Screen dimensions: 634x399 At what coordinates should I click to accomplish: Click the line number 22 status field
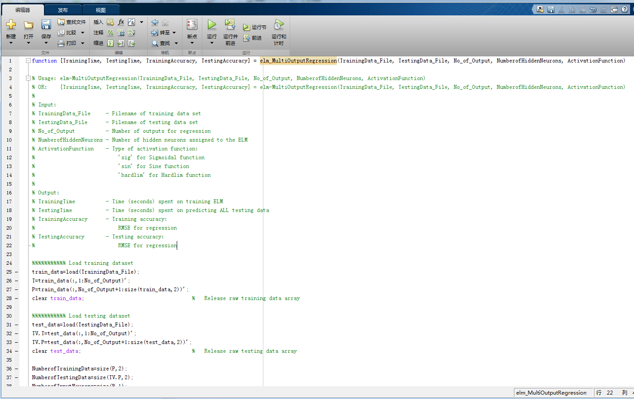point(610,393)
